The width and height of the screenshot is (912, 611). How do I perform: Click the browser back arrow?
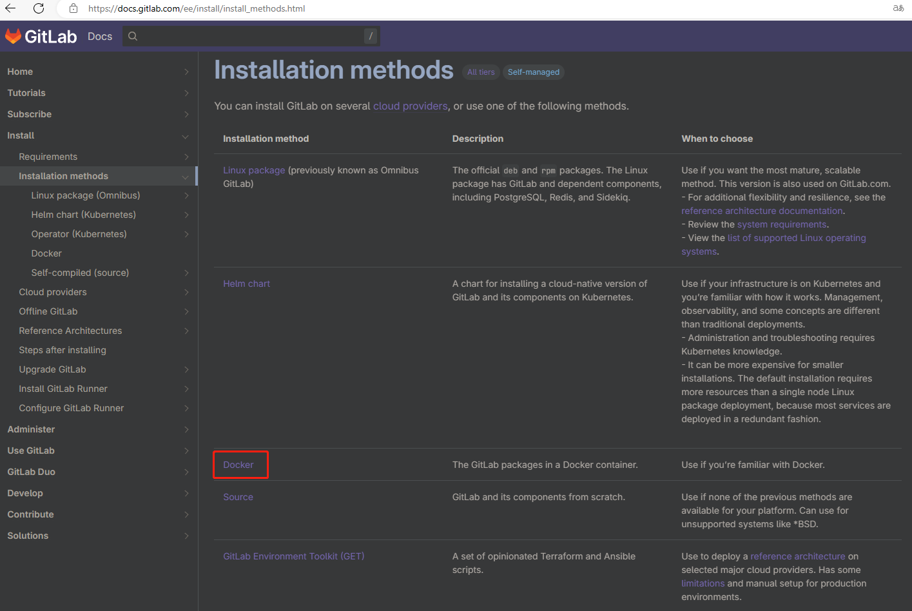pos(10,8)
